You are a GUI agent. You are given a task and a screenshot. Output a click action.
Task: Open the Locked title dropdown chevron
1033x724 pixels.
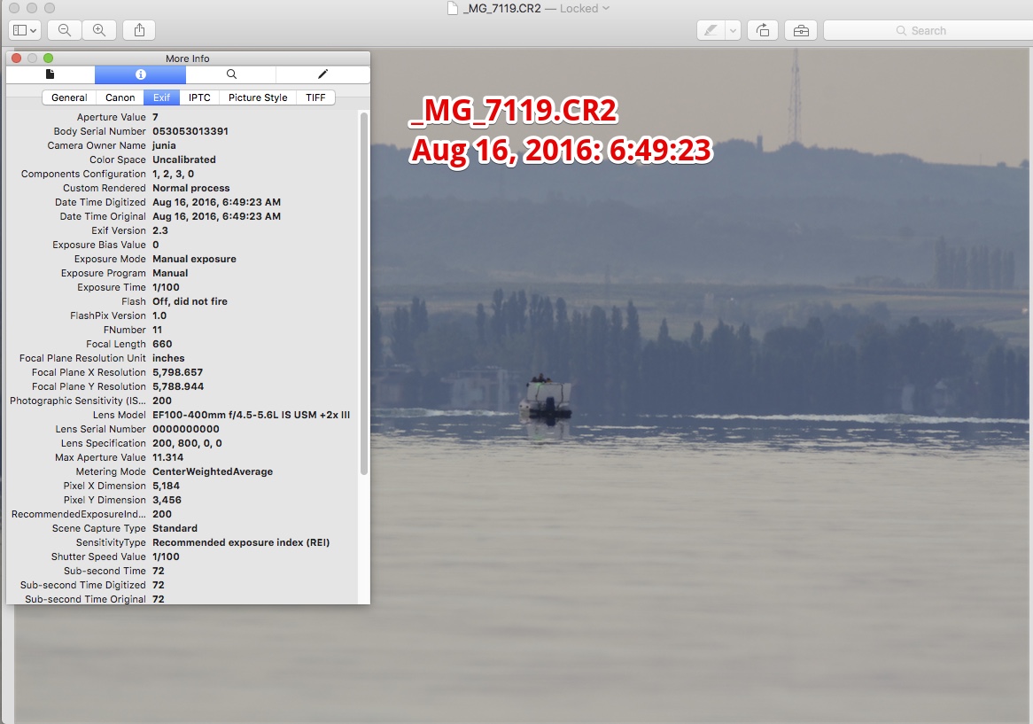[606, 9]
